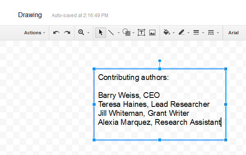Click the Insert image icon
Screen dimensions: 246x155
[x=152, y=33]
